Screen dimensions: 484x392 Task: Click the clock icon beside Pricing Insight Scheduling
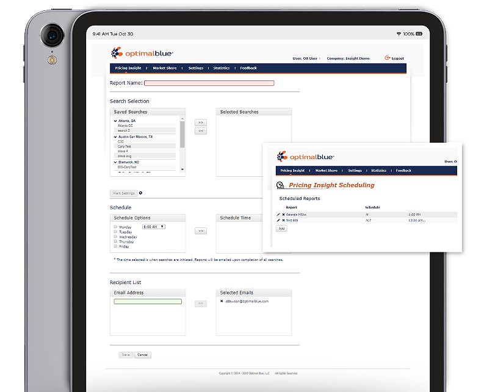[280, 185]
